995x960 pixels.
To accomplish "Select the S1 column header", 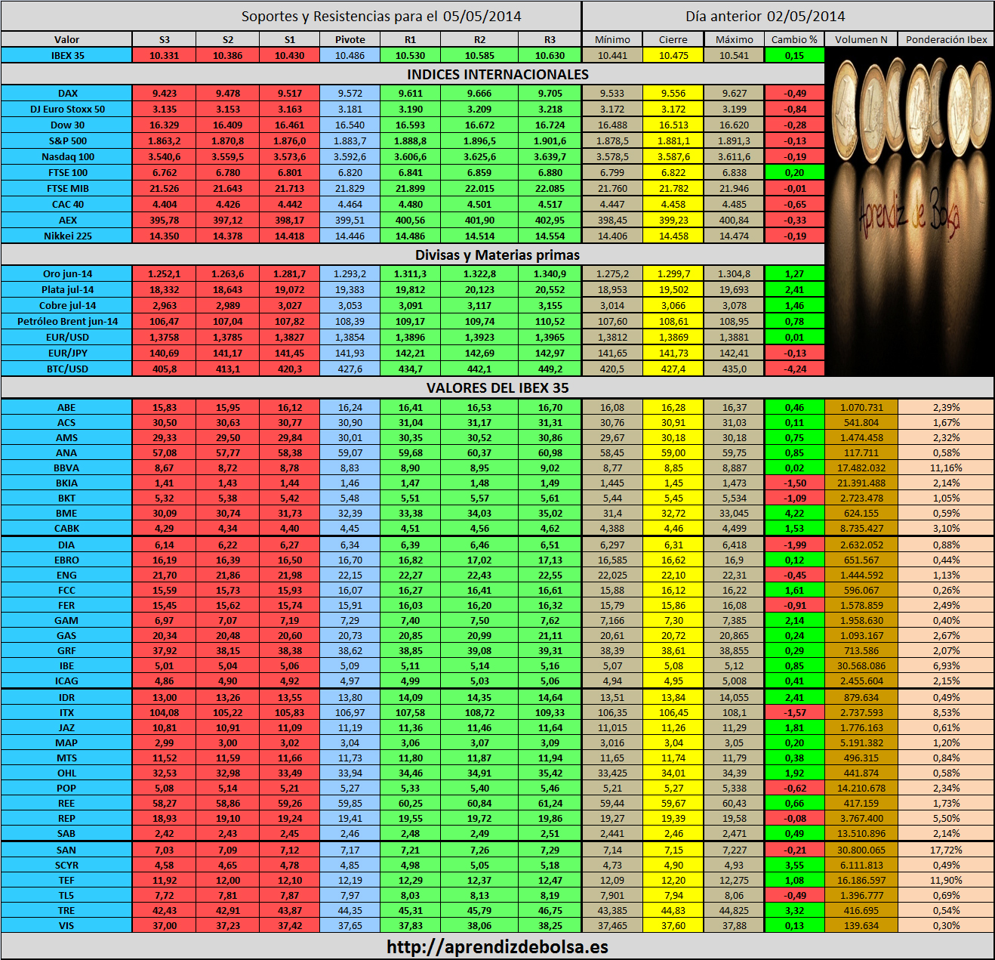I will pos(290,39).
